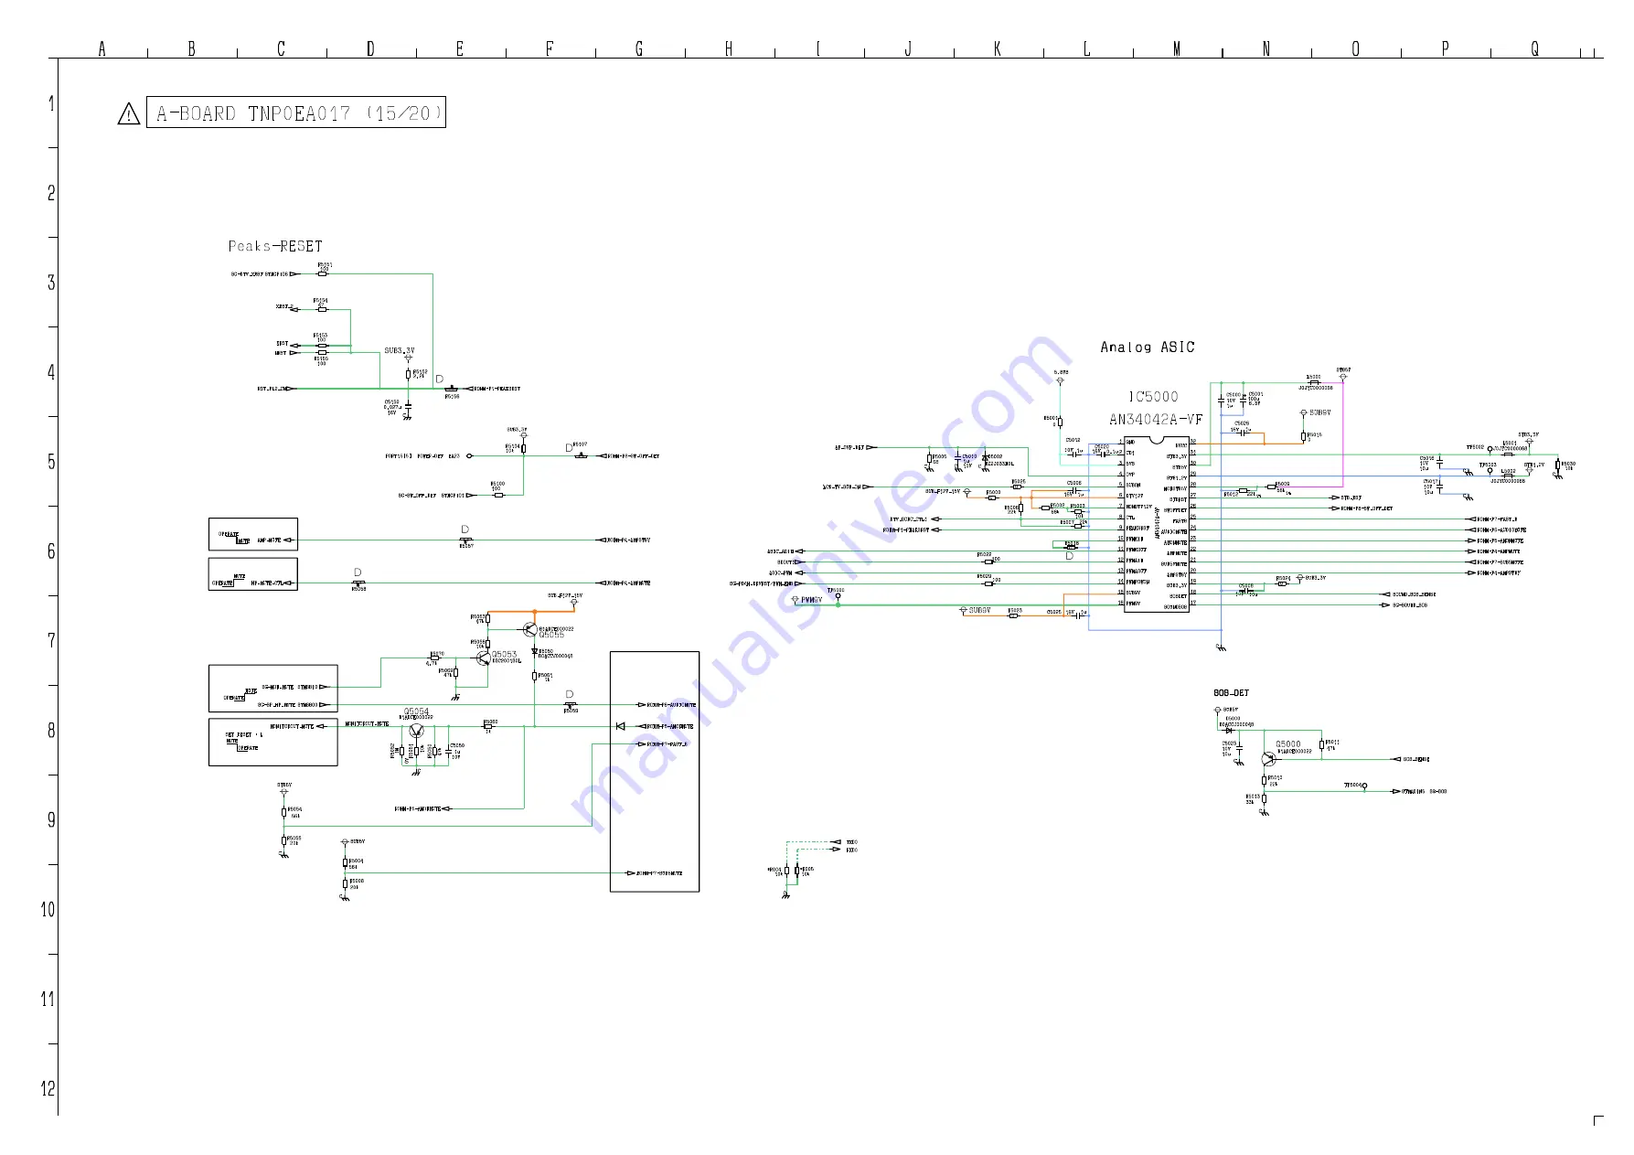Click the TXD signal label
This screenshot has height=1155, width=1634.
click(x=851, y=842)
